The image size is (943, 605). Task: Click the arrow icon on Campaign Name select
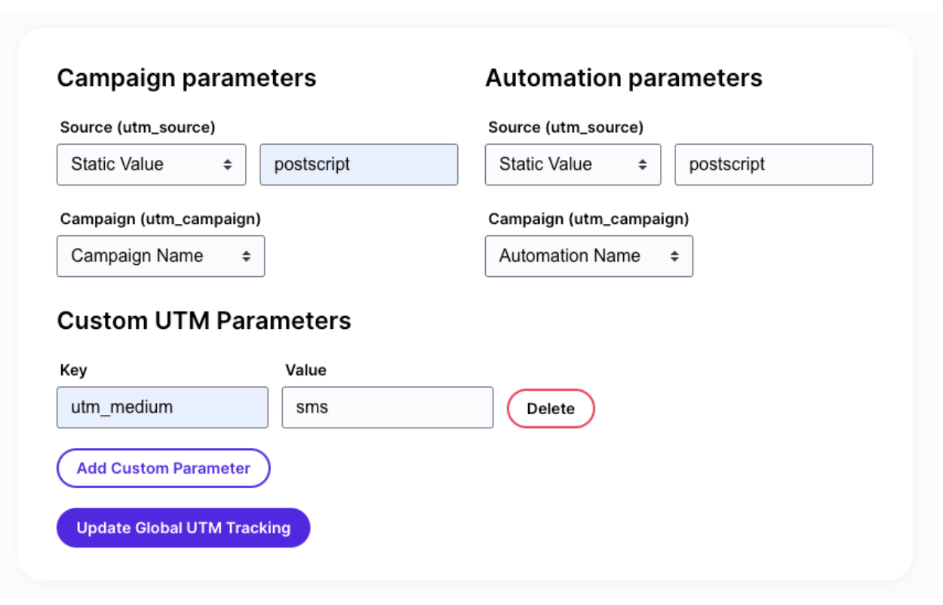pos(246,256)
